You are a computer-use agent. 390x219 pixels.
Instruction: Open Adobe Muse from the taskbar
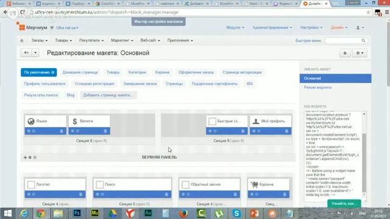pyautogui.click(x=94, y=213)
